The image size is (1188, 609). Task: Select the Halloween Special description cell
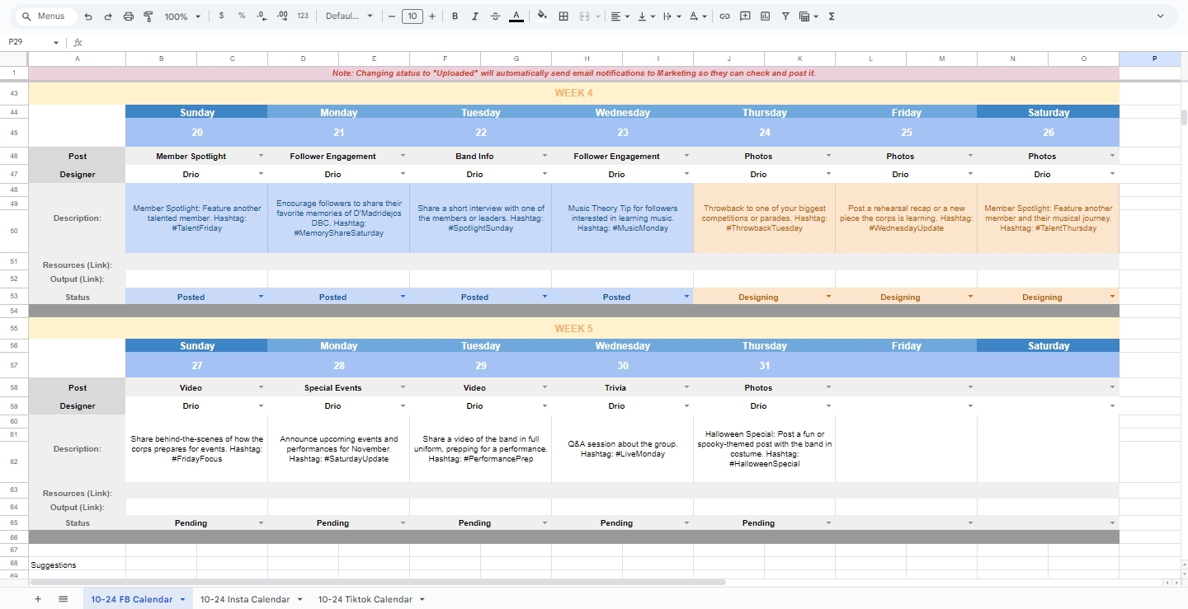764,448
